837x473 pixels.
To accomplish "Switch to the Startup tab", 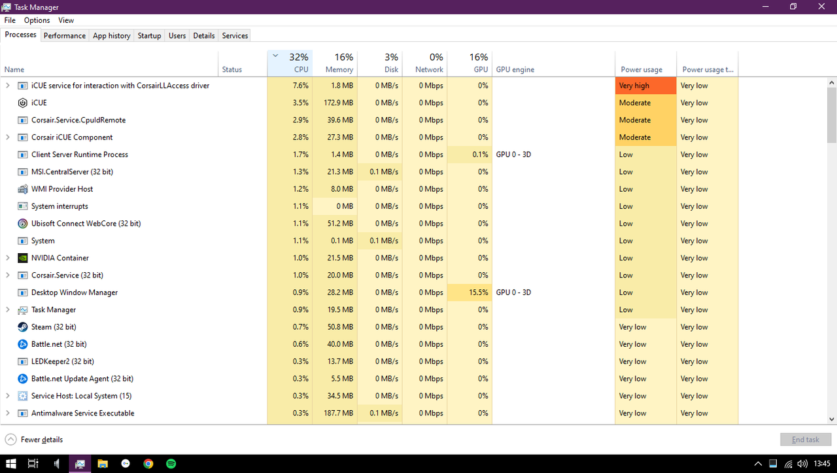I will coord(149,35).
